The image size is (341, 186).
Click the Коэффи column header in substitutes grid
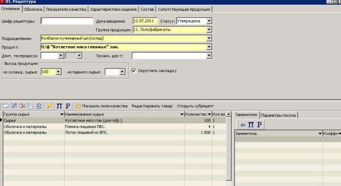tap(332, 133)
